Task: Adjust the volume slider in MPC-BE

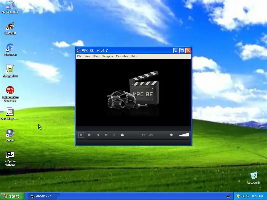Action: [x=183, y=135]
